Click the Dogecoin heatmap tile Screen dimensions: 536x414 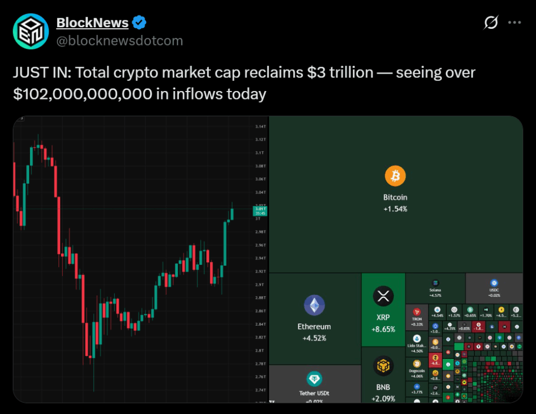(417, 368)
